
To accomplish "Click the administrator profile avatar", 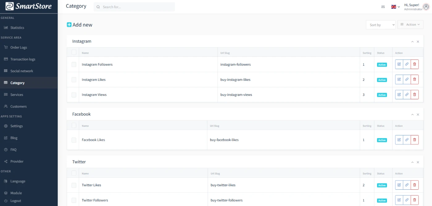I will [426, 7].
